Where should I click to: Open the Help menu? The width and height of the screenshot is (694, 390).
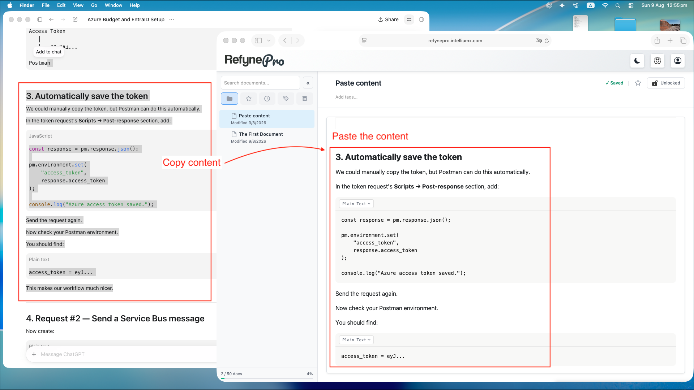[135, 5]
